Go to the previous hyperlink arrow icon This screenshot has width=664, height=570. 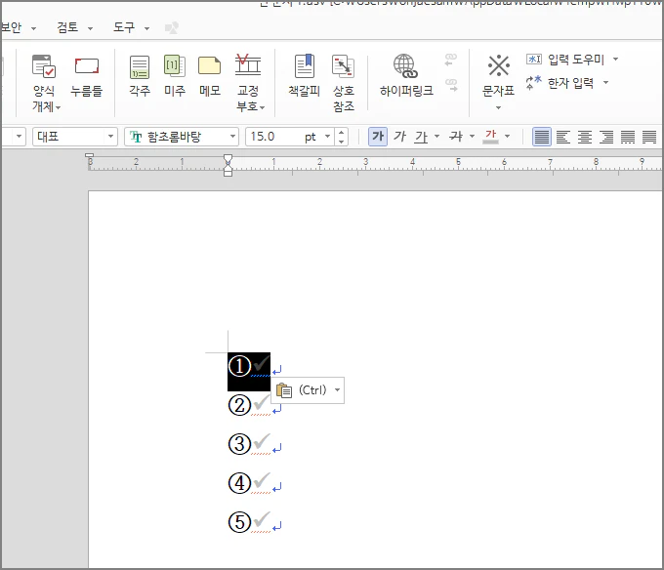[451, 60]
